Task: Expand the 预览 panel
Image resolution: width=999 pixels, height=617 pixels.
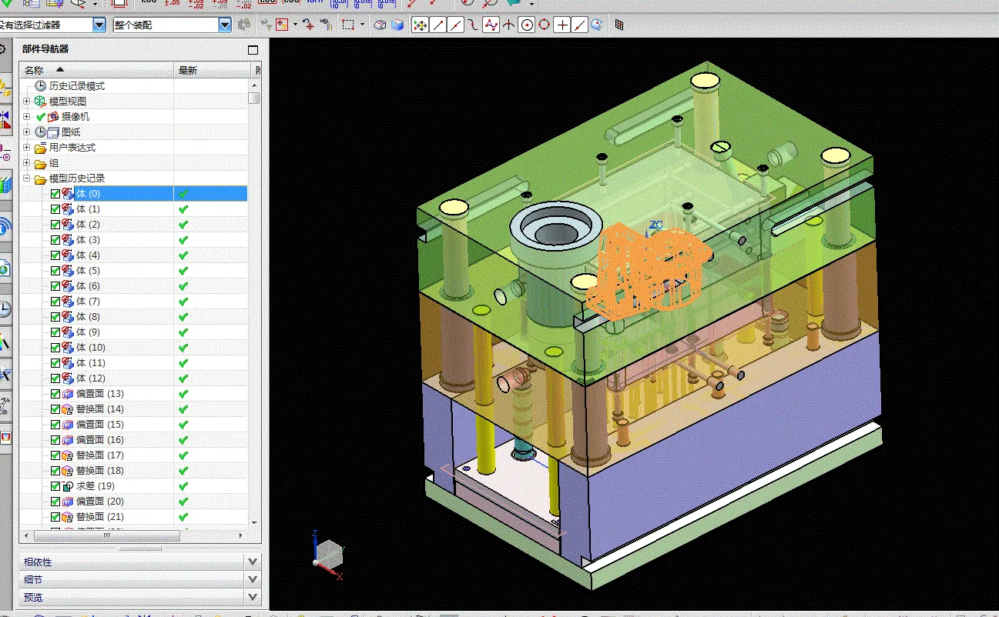Action: point(139,597)
